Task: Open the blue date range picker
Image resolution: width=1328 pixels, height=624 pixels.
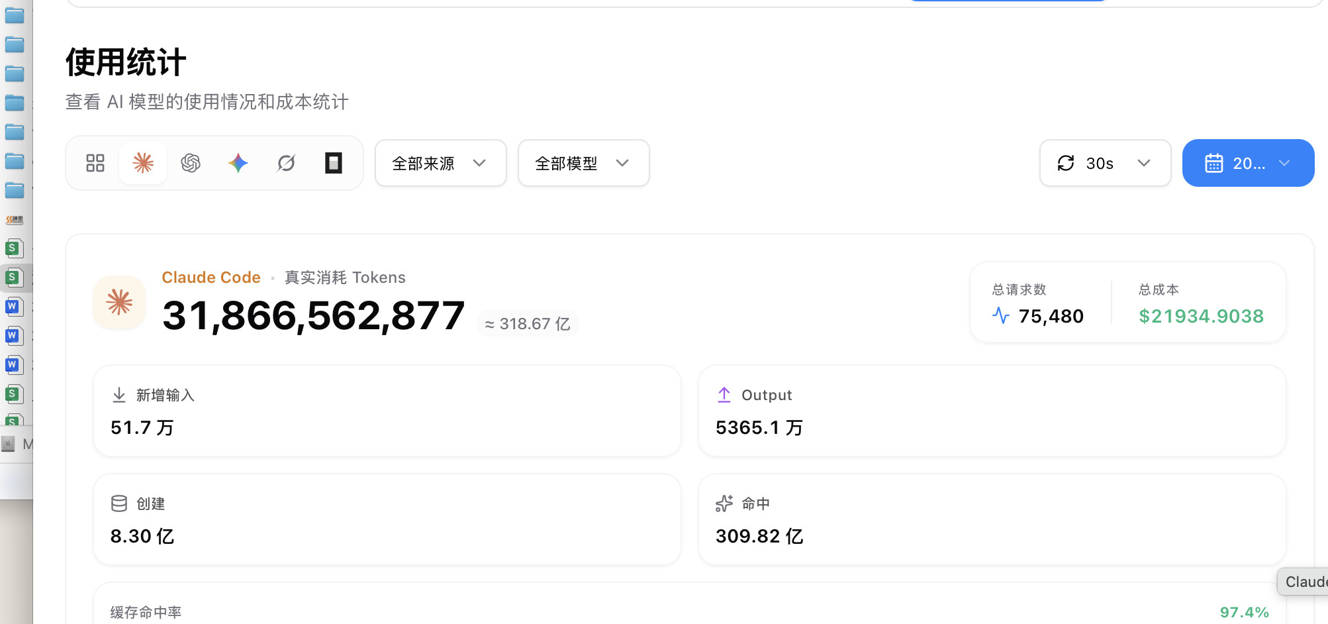Action: pyautogui.click(x=1249, y=163)
